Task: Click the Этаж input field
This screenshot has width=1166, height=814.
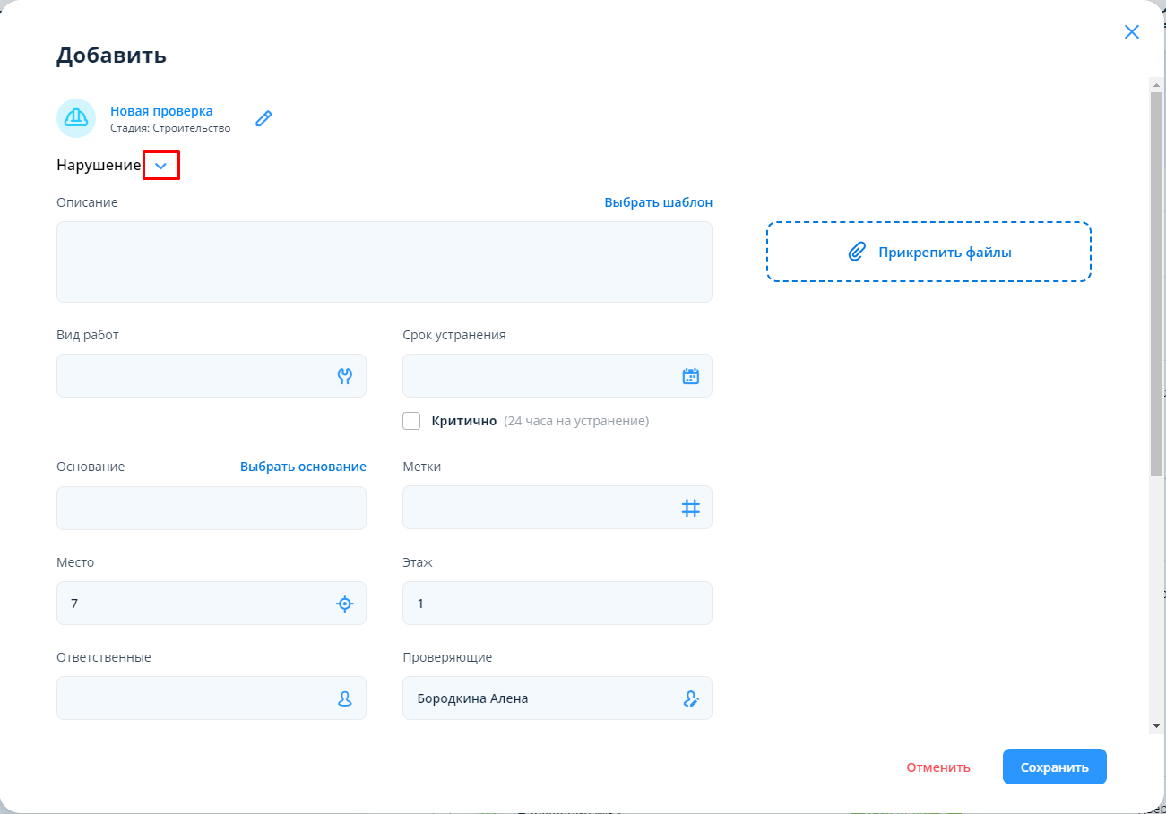Action: click(557, 604)
